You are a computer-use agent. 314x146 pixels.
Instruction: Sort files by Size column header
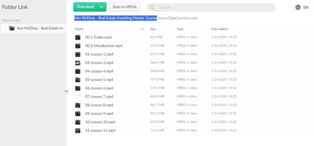tap(153, 29)
